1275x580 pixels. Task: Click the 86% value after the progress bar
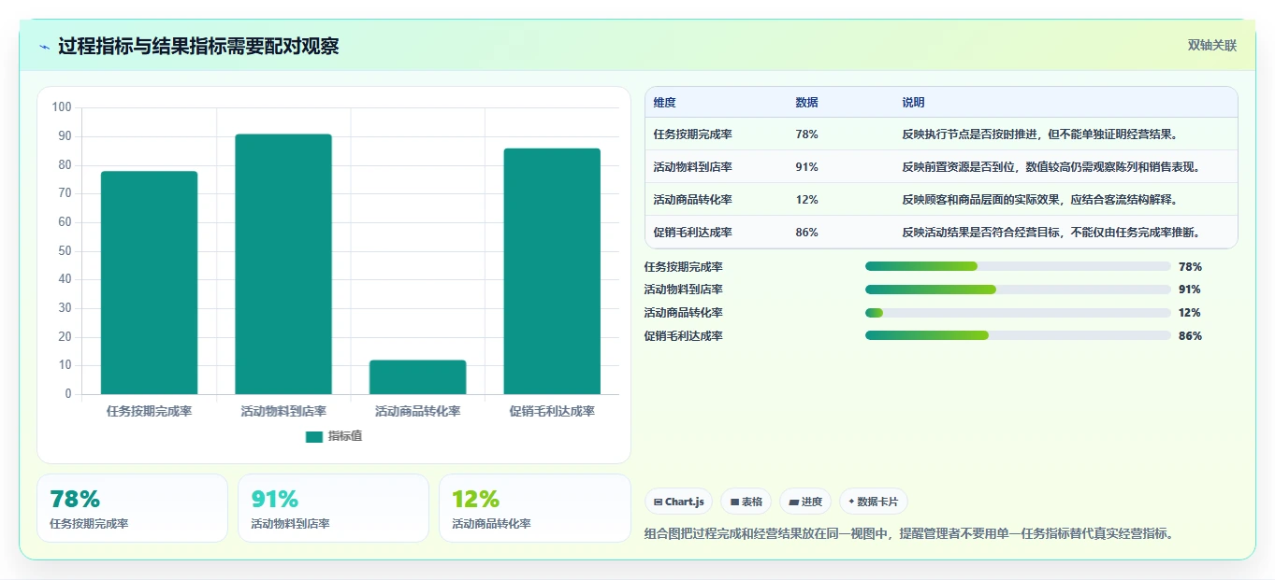(1190, 335)
